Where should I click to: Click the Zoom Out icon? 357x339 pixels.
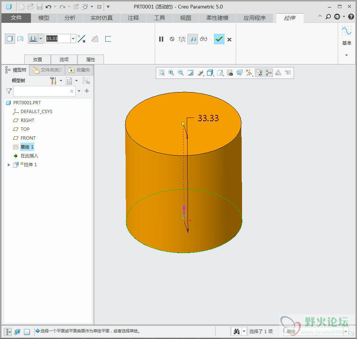[181, 73]
